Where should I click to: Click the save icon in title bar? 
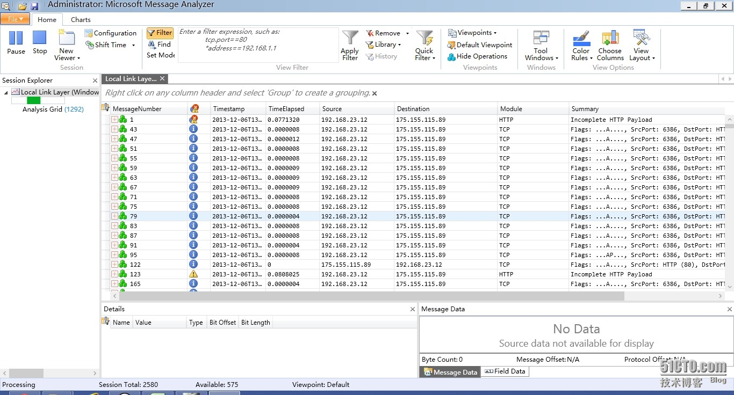coord(35,6)
